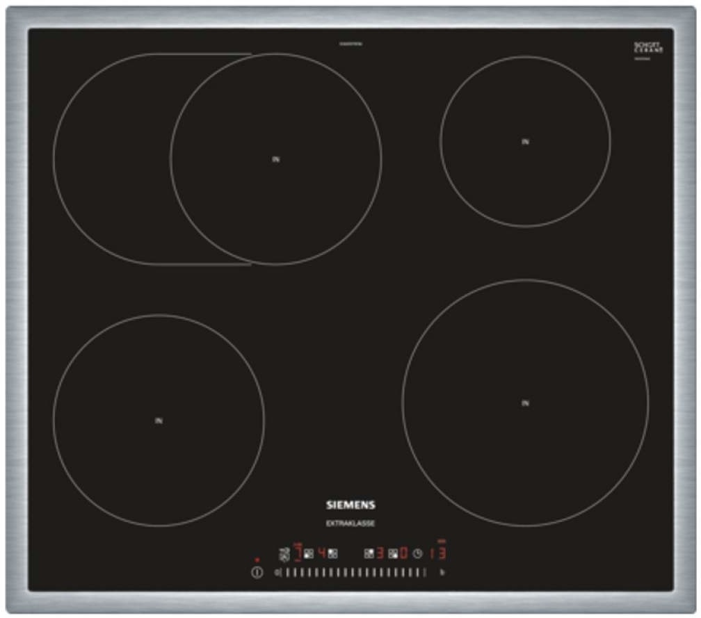
Task: Select the front-right cooking zone icon
Action: 393,554
